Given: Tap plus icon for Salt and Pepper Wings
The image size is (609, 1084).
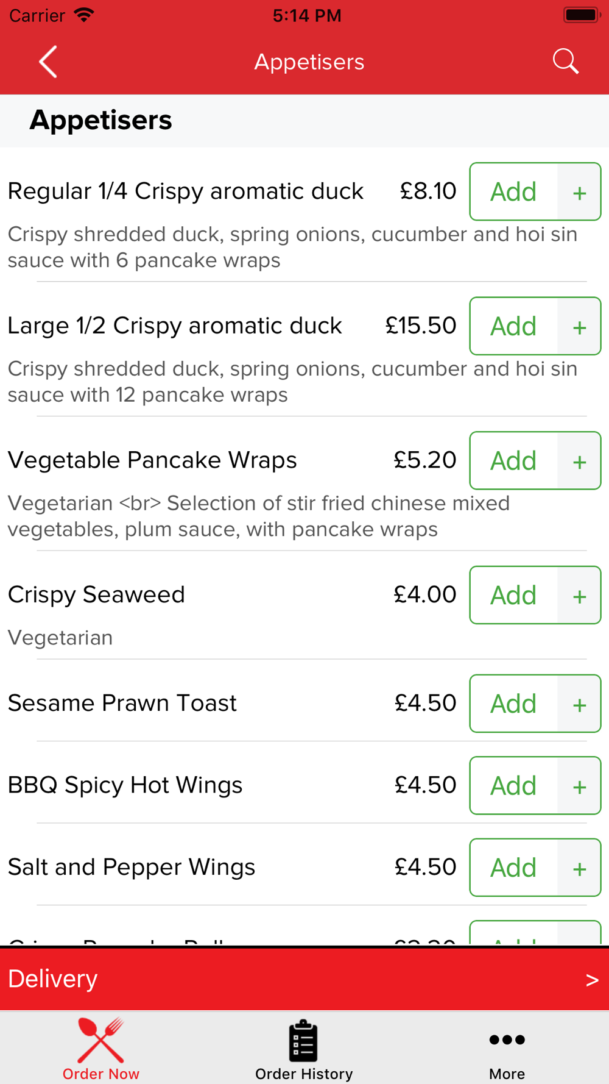Looking at the screenshot, I should click(x=579, y=868).
